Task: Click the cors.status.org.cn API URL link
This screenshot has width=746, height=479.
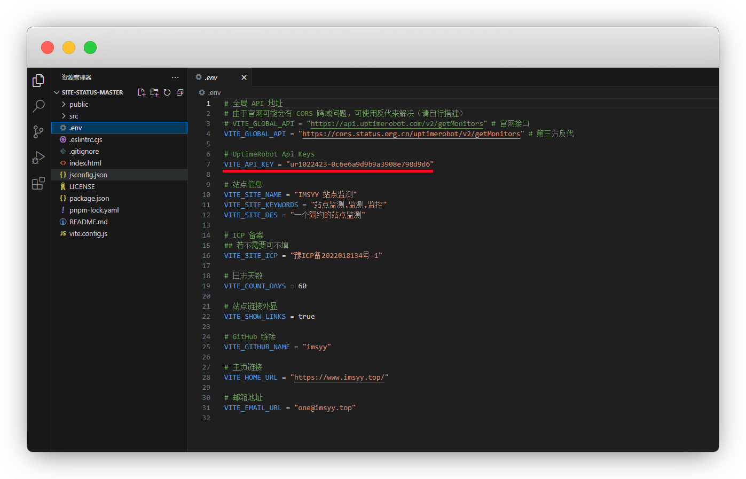Action: [411, 134]
